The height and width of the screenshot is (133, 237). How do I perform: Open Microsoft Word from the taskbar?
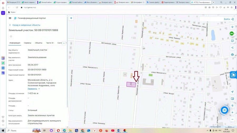click(x=119, y=131)
